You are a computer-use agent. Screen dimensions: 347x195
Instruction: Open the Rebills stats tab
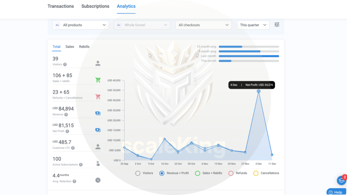pyautogui.click(x=84, y=47)
